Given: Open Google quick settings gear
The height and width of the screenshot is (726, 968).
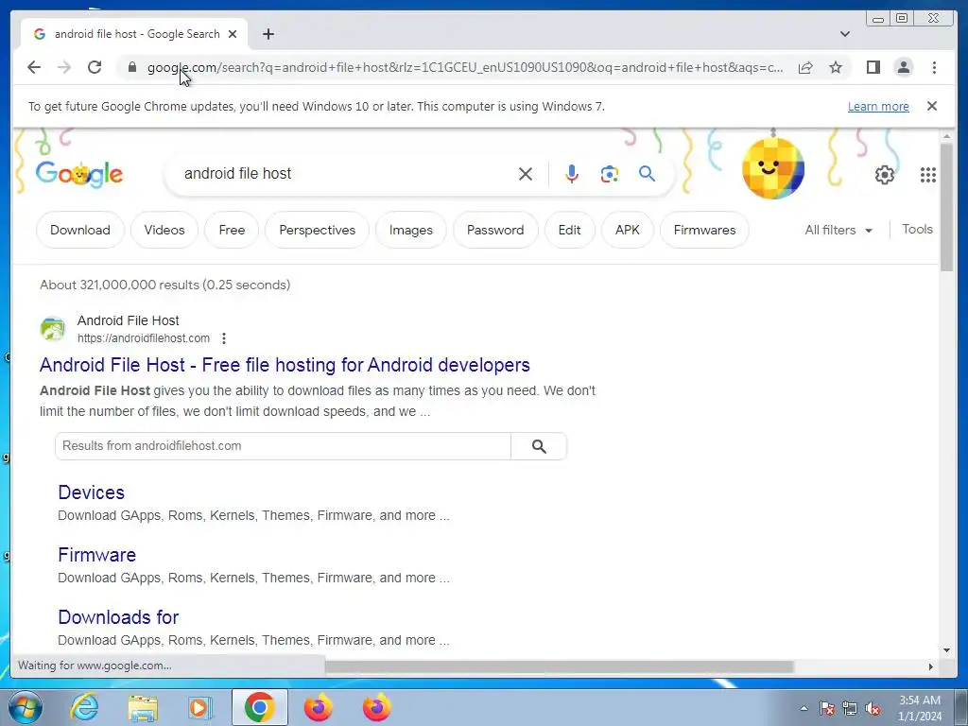Looking at the screenshot, I should click(885, 175).
